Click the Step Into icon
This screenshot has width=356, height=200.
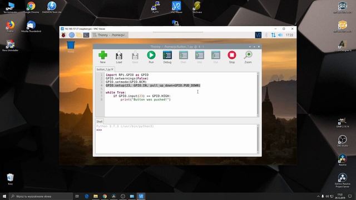click(200, 57)
